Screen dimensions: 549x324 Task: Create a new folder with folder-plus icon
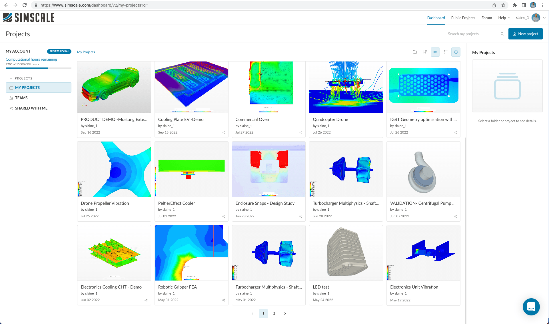click(415, 52)
